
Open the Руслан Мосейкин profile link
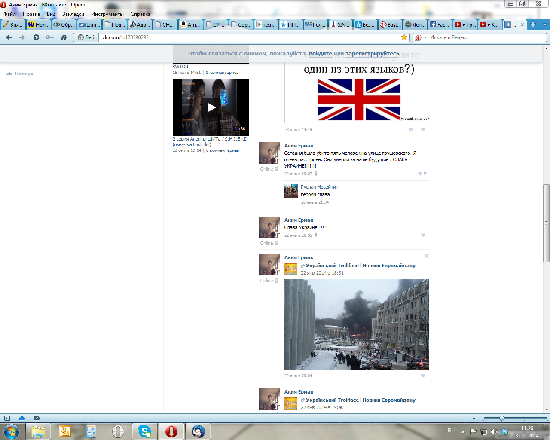(319, 187)
